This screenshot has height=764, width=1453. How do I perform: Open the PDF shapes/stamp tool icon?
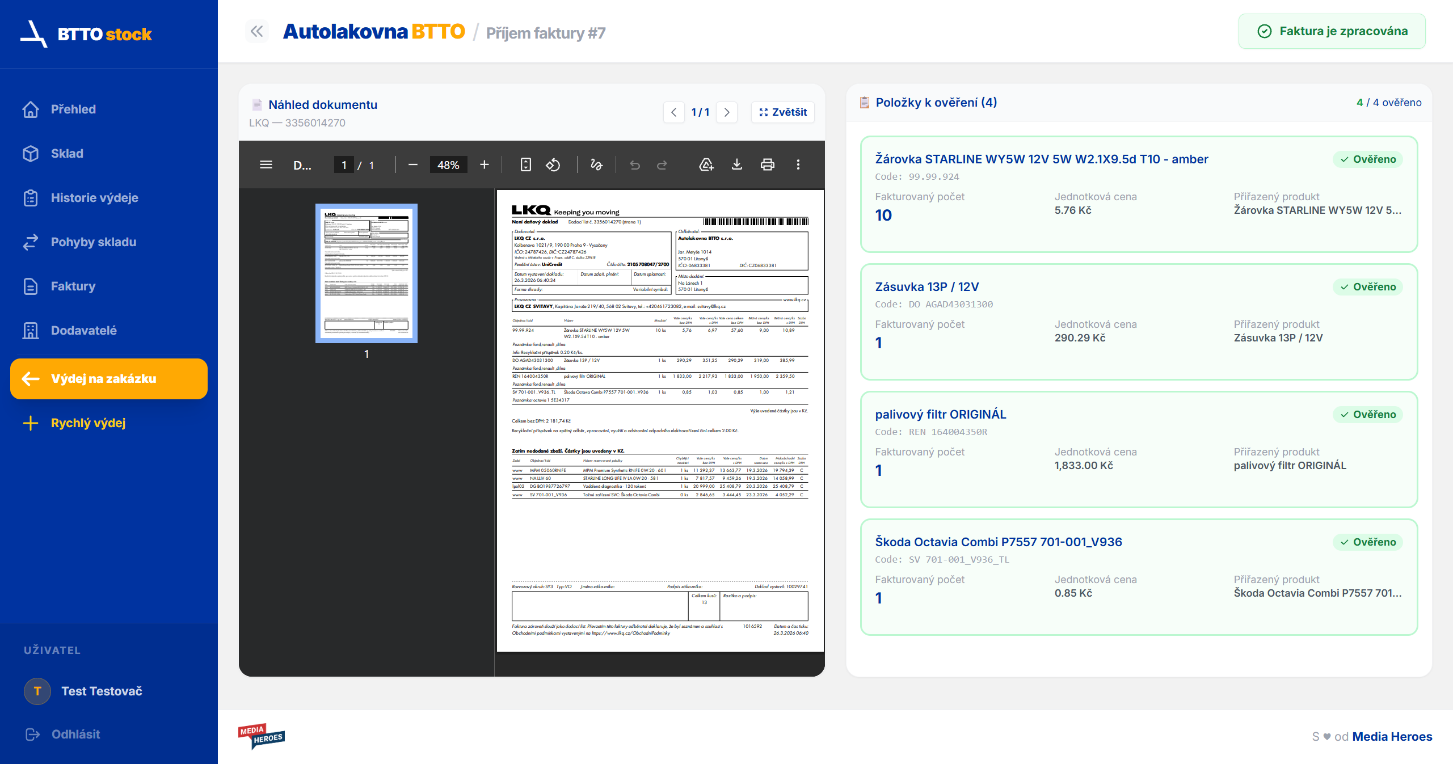(x=706, y=164)
